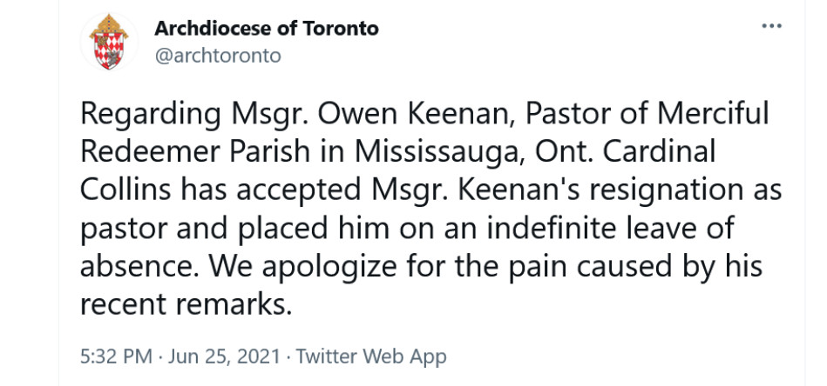Click the Jun 25, 2021 date
827x386 pixels.
tap(224, 357)
